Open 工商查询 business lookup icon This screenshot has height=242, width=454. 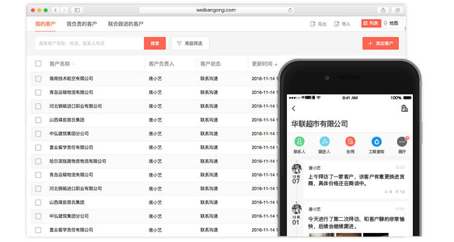[377, 142]
